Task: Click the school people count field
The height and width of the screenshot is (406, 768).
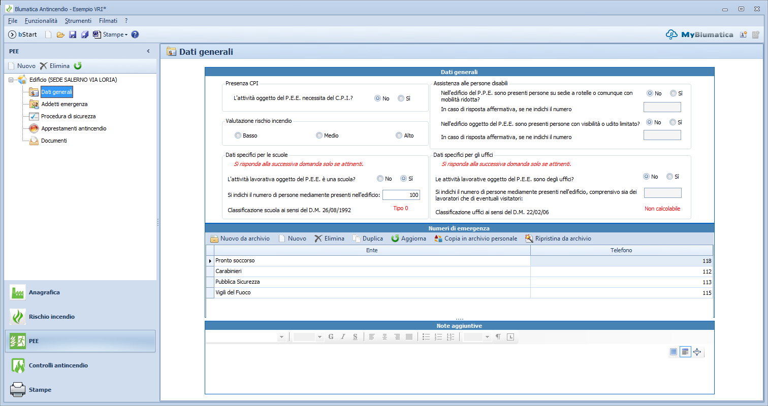Action: pyautogui.click(x=401, y=195)
